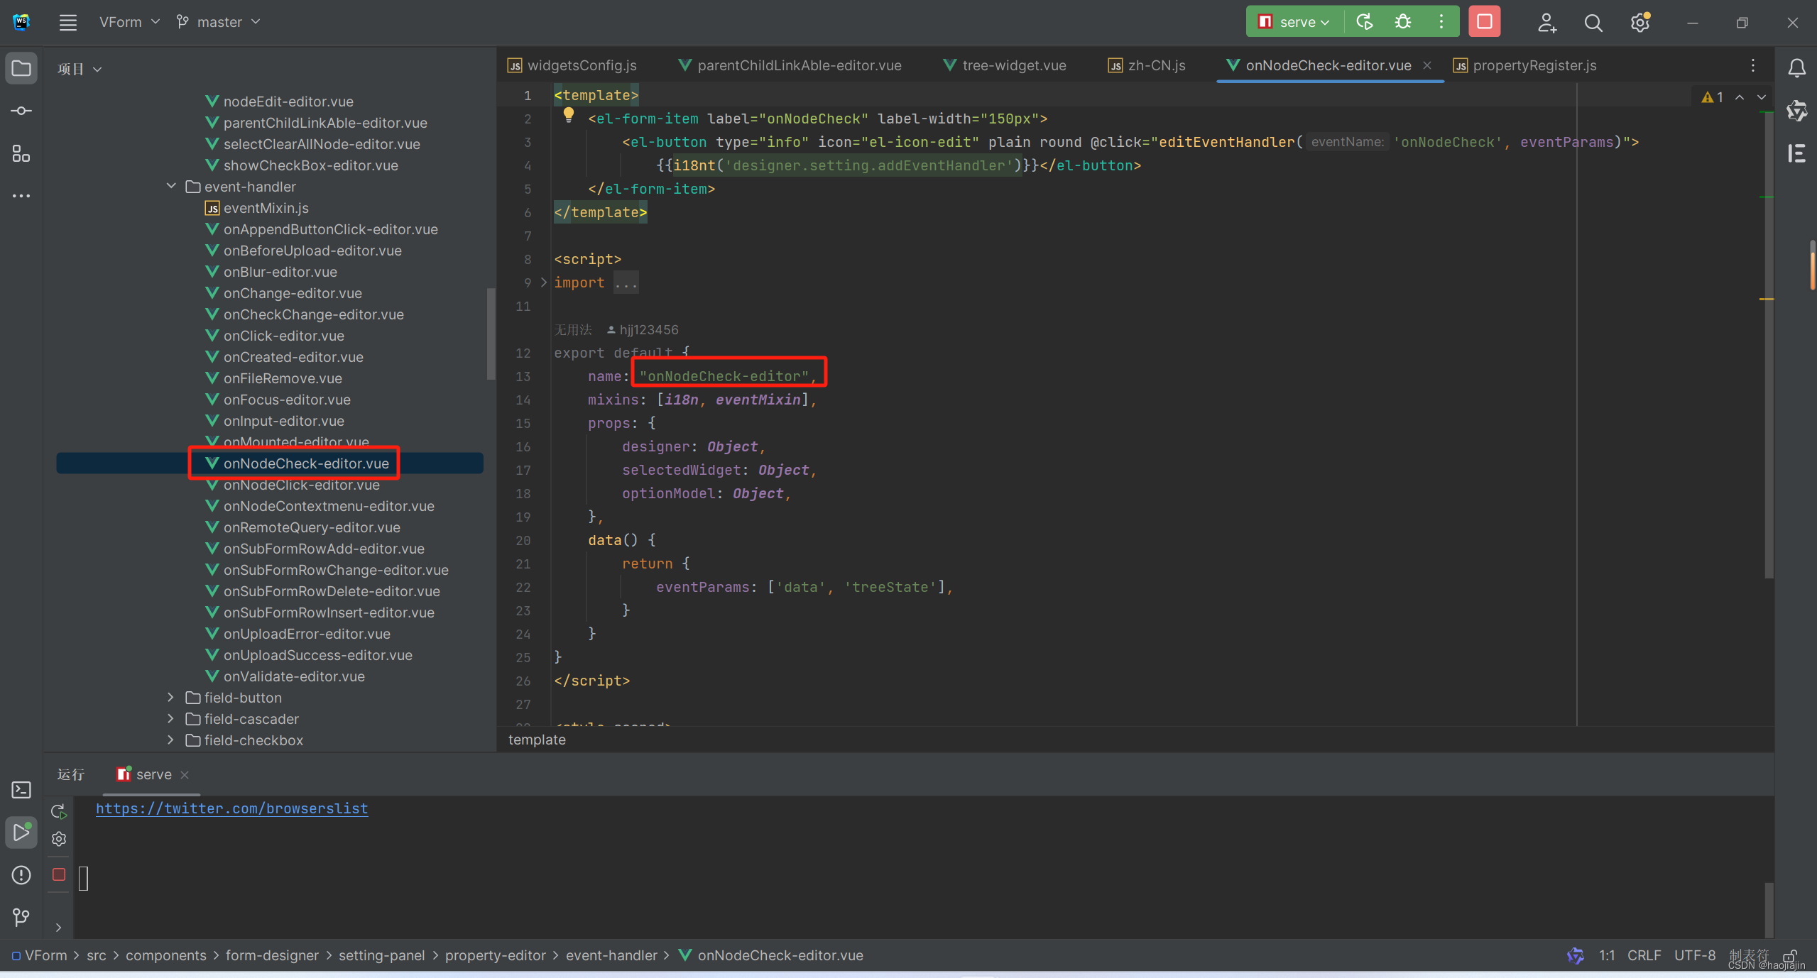This screenshot has width=1817, height=978.
Task: Toggle the Run tool window button
Action: point(21,832)
